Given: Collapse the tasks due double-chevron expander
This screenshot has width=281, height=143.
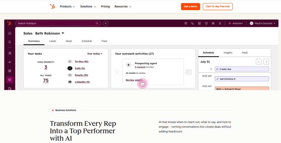Looking at the screenshot, I should tap(211, 69).
